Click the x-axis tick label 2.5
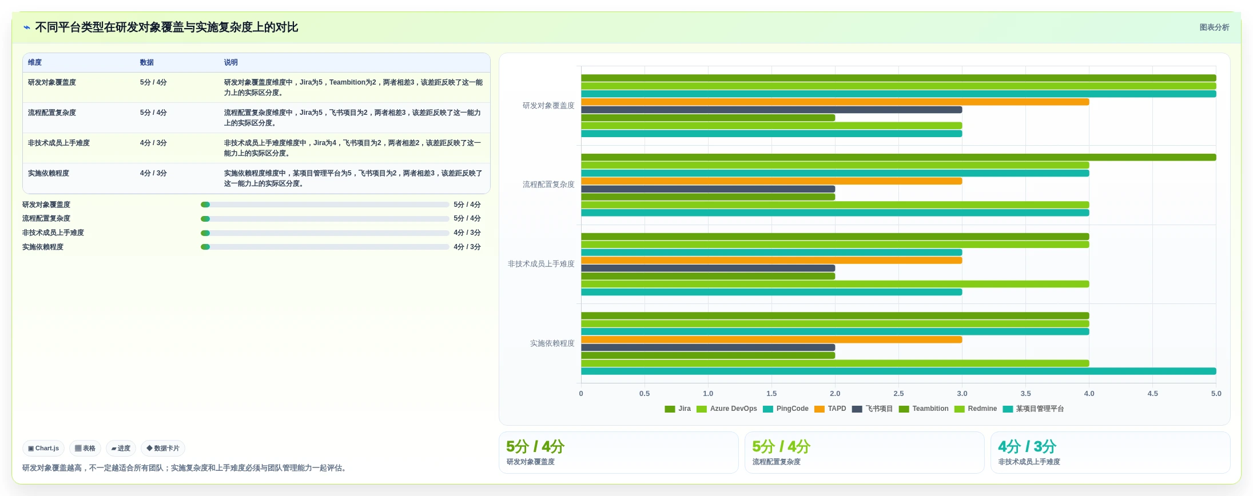This screenshot has height=496, width=1253. coord(898,394)
